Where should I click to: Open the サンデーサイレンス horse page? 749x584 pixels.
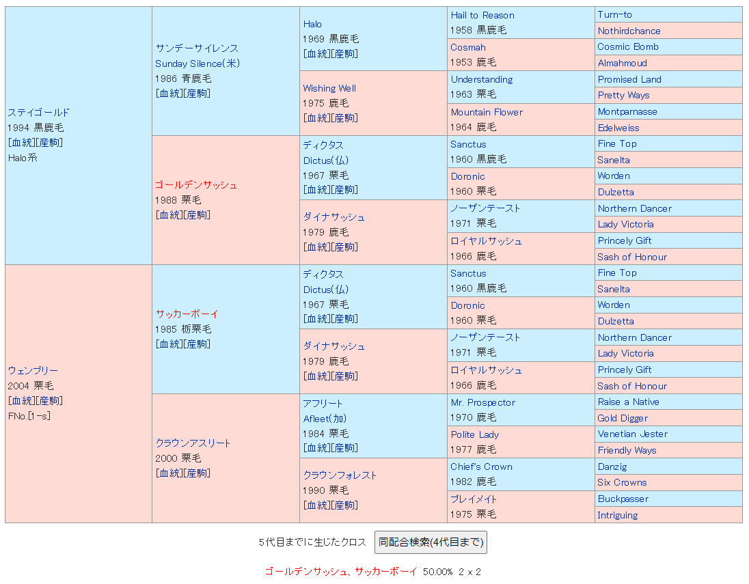click(x=197, y=48)
